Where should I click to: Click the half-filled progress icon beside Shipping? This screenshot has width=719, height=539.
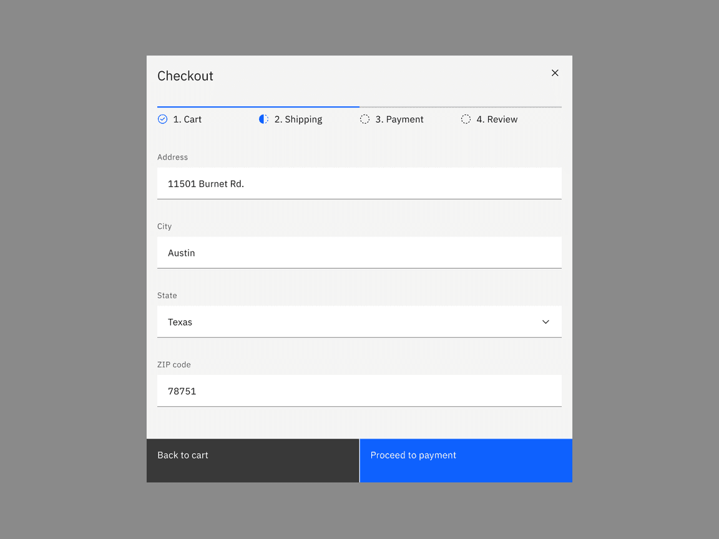(263, 119)
